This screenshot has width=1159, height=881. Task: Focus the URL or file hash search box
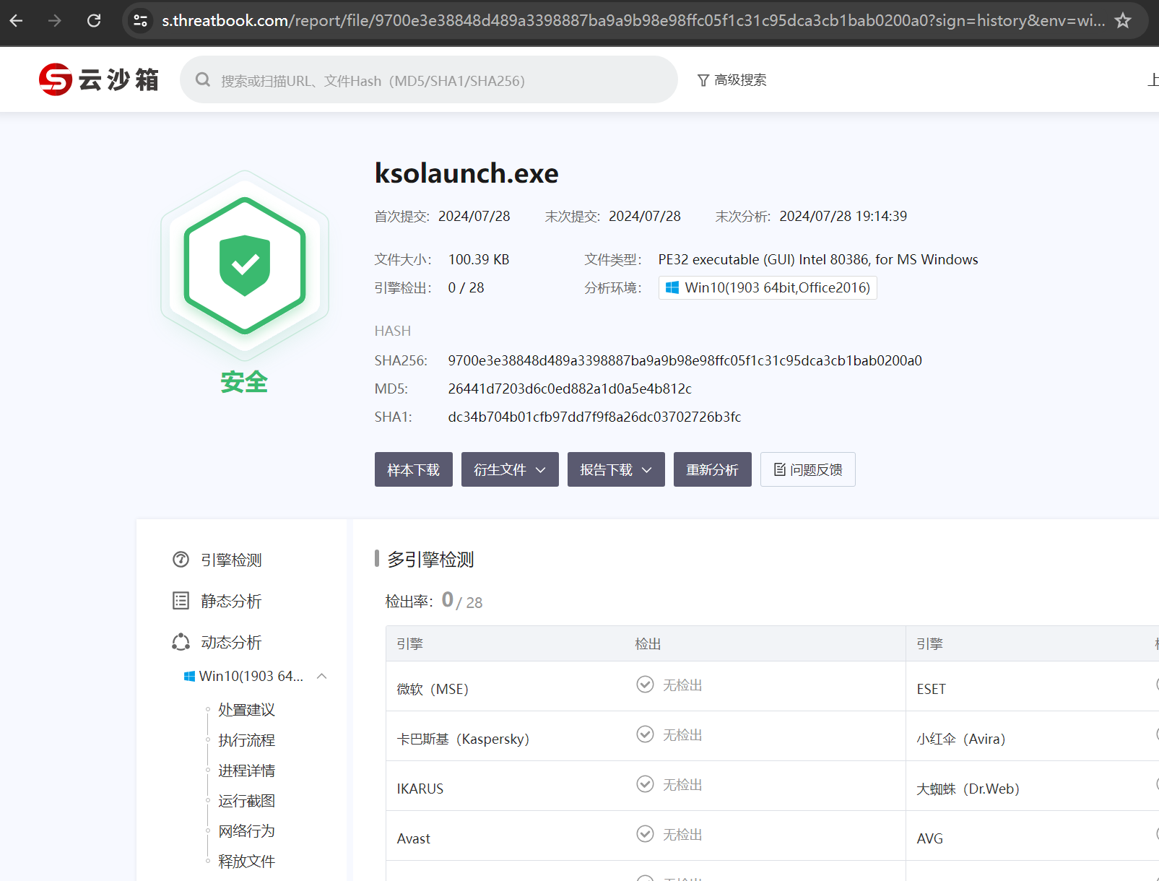click(x=429, y=79)
